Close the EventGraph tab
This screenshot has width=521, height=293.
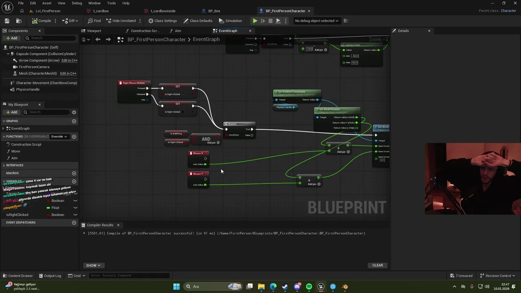[250, 31]
